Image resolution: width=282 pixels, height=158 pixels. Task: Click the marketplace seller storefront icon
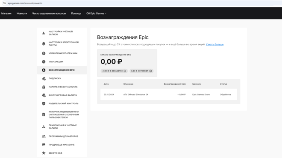(44, 144)
